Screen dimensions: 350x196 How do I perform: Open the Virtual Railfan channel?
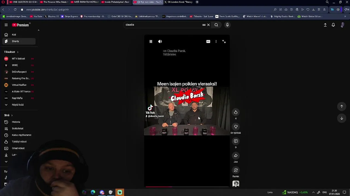click(19, 85)
